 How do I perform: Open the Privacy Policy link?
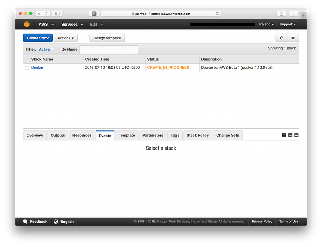click(262, 222)
